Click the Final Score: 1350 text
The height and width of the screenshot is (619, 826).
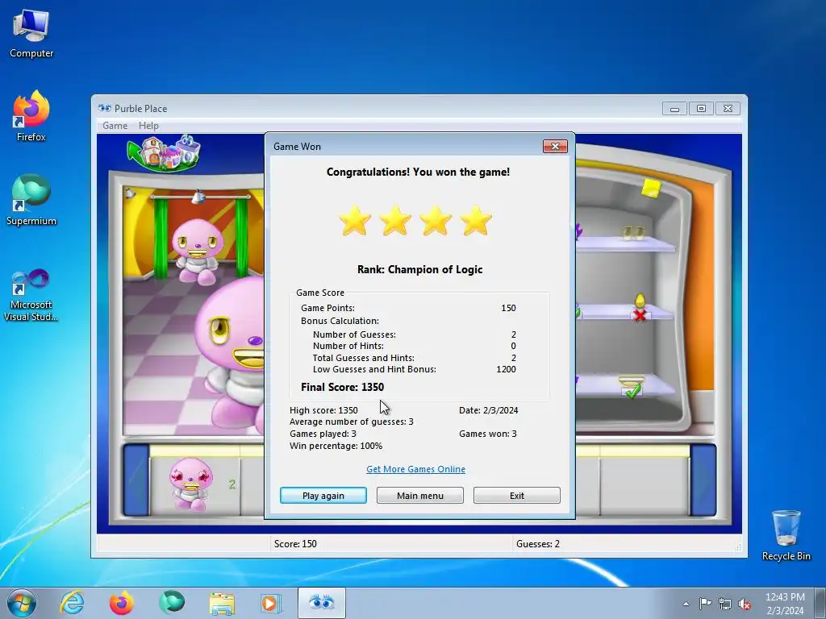coord(342,387)
